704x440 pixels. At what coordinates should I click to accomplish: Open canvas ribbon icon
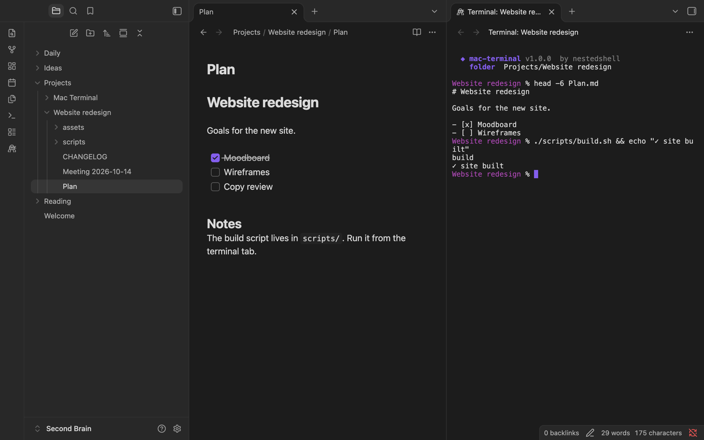[x=12, y=66]
